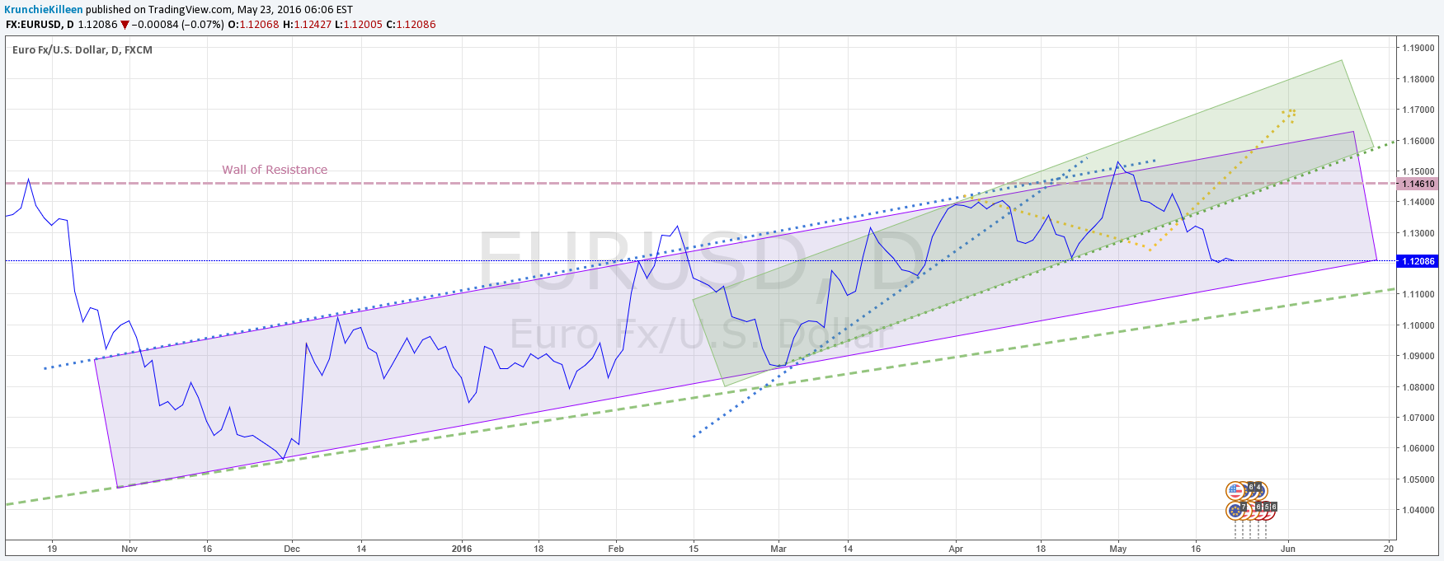Click the close value C:1.12086
The height and width of the screenshot is (561, 1444).
click(x=411, y=25)
